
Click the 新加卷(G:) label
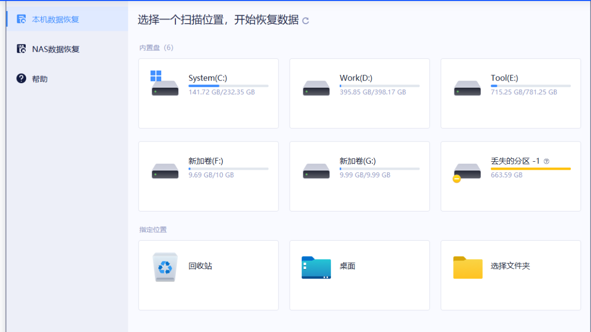click(358, 161)
